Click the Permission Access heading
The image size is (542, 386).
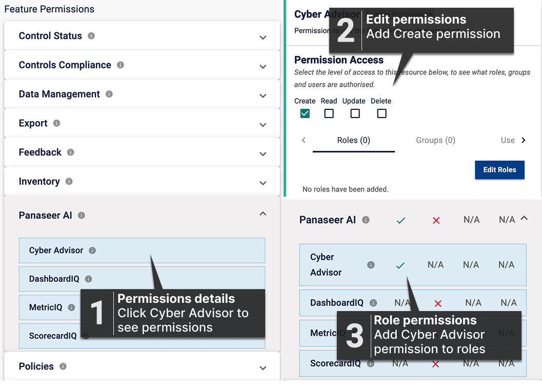[x=339, y=60]
